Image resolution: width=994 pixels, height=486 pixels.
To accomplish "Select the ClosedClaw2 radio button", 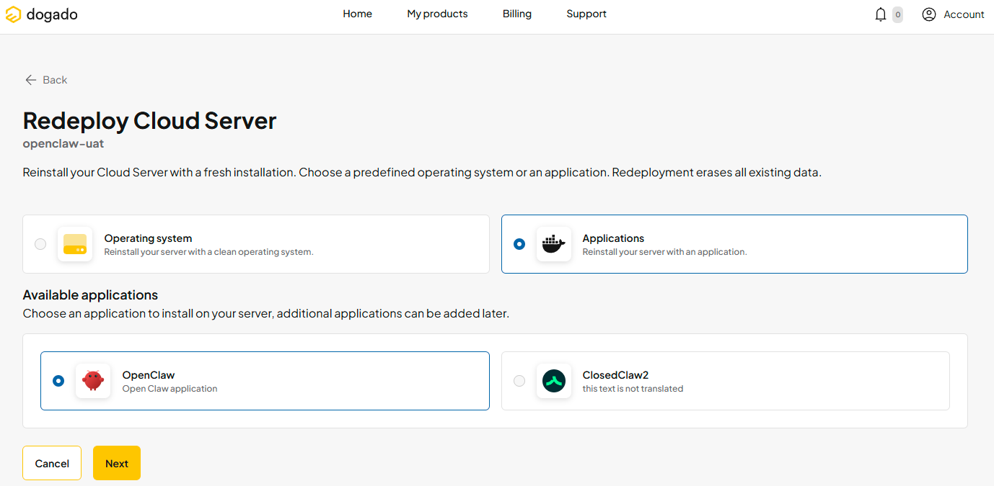I will tap(519, 381).
